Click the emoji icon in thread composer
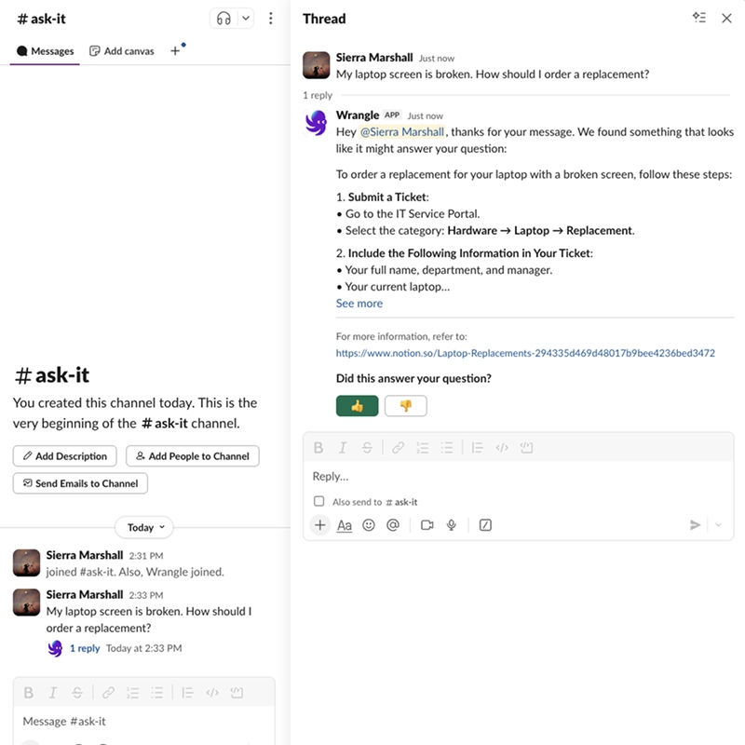 (x=369, y=525)
